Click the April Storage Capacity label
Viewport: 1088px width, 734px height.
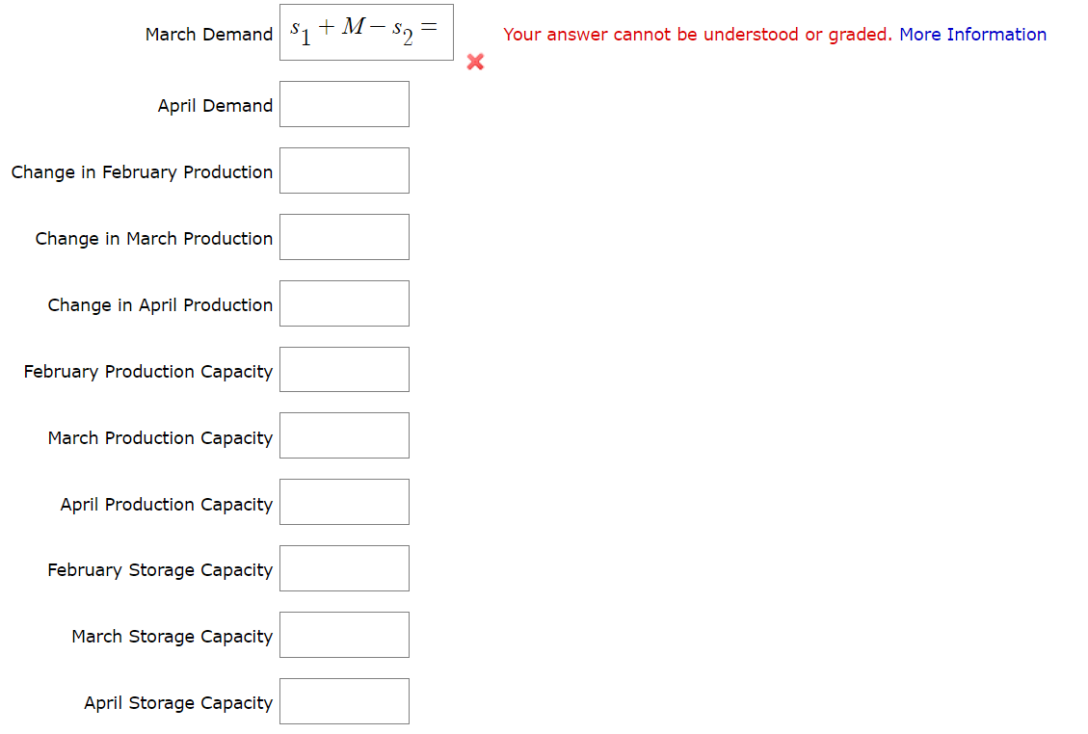[177, 703]
